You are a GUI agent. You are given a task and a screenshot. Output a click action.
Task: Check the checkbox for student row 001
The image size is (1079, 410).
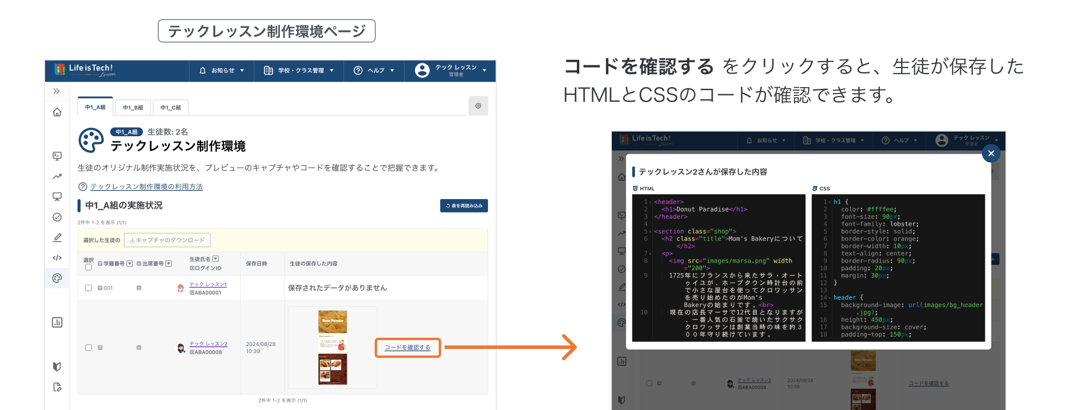pos(88,288)
